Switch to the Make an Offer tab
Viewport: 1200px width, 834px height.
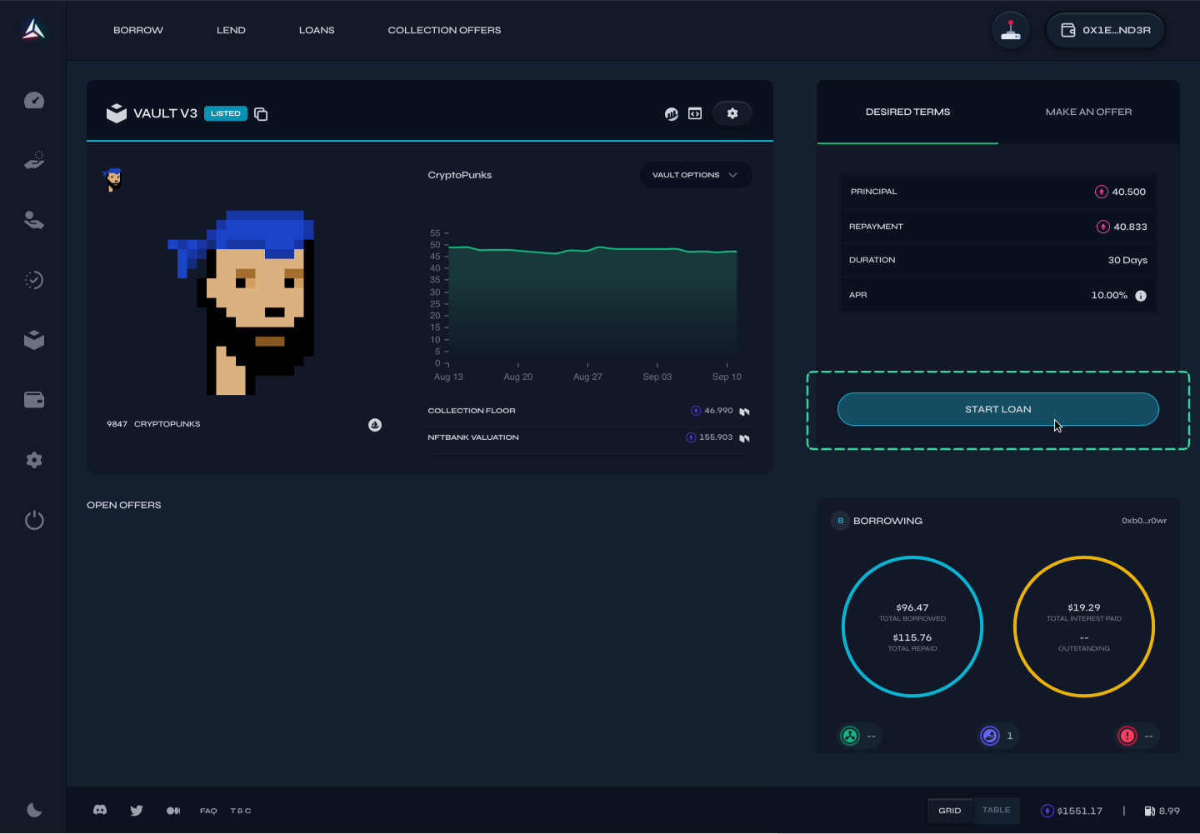(x=1088, y=112)
